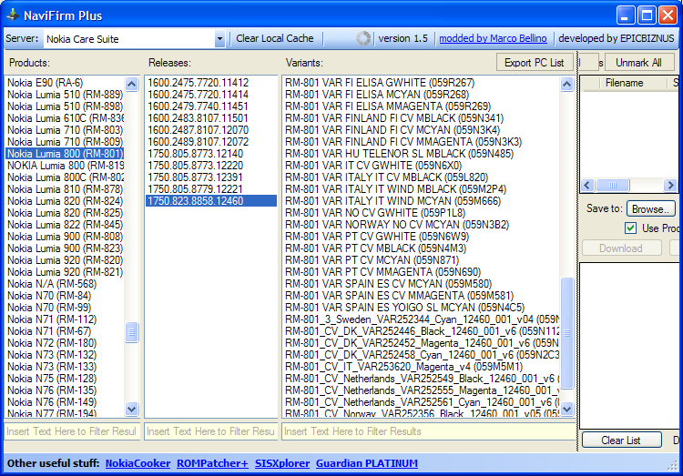Select product Nokia N70 (RM-84)
Image resolution: width=683 pixels, height=476 pixels.
point(65,296)
